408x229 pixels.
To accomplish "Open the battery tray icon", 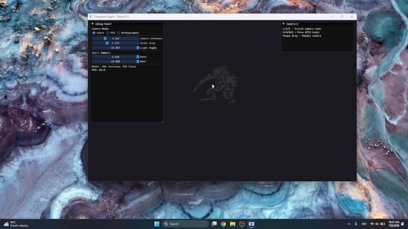I will 383,224.
